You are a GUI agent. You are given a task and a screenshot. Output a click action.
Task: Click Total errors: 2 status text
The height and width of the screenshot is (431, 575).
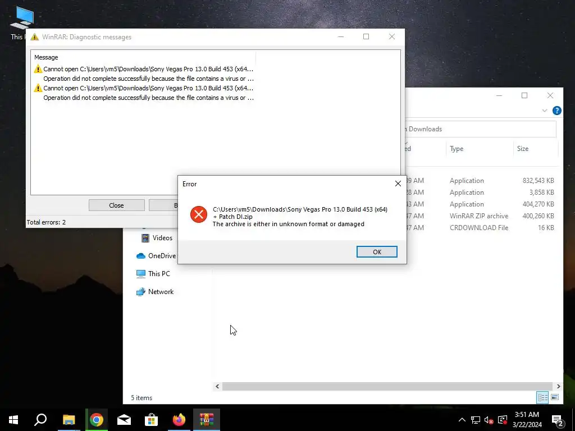point(46,222)
